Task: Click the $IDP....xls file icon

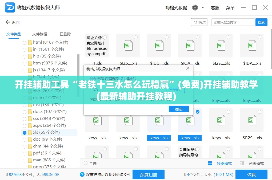Action: click(x=252, y=45)
